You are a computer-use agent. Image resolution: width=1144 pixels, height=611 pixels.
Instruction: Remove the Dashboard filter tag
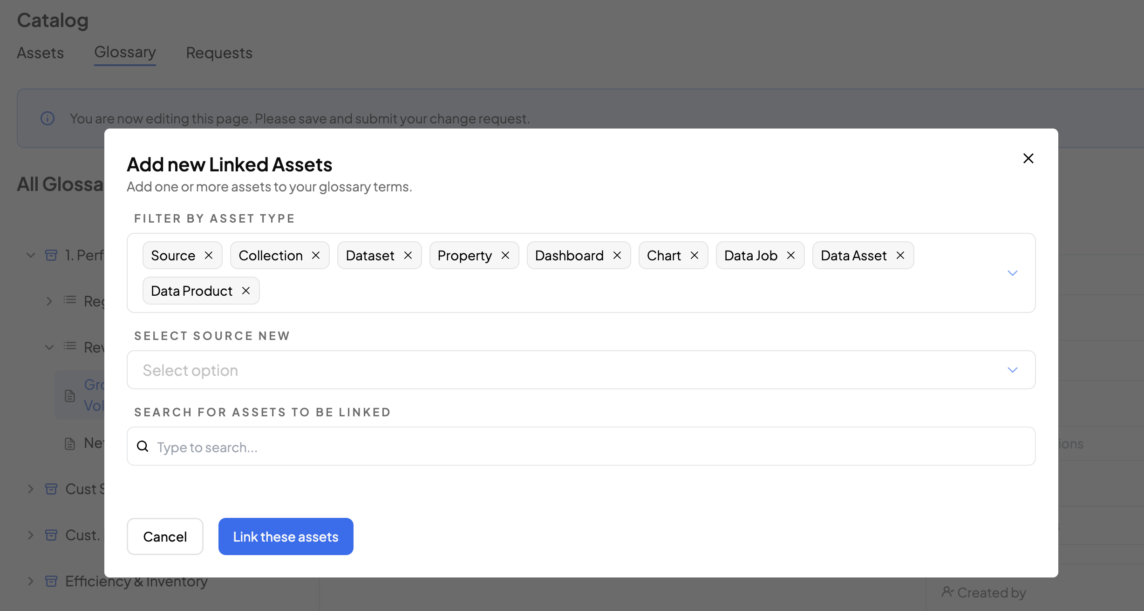[617, 255]
